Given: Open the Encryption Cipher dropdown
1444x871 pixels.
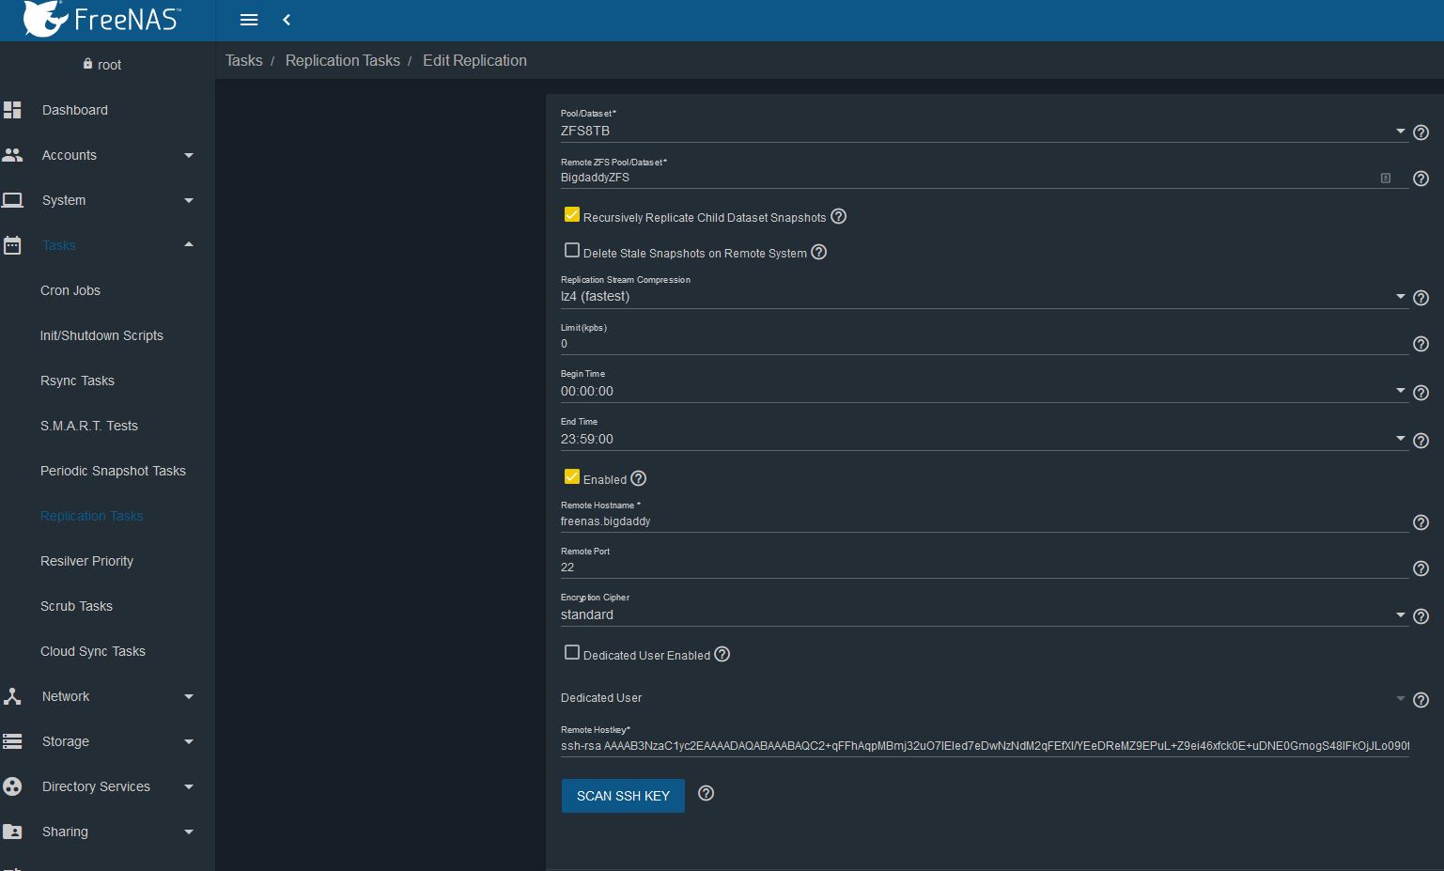Looking at the screenshot, I should (982, 615).
